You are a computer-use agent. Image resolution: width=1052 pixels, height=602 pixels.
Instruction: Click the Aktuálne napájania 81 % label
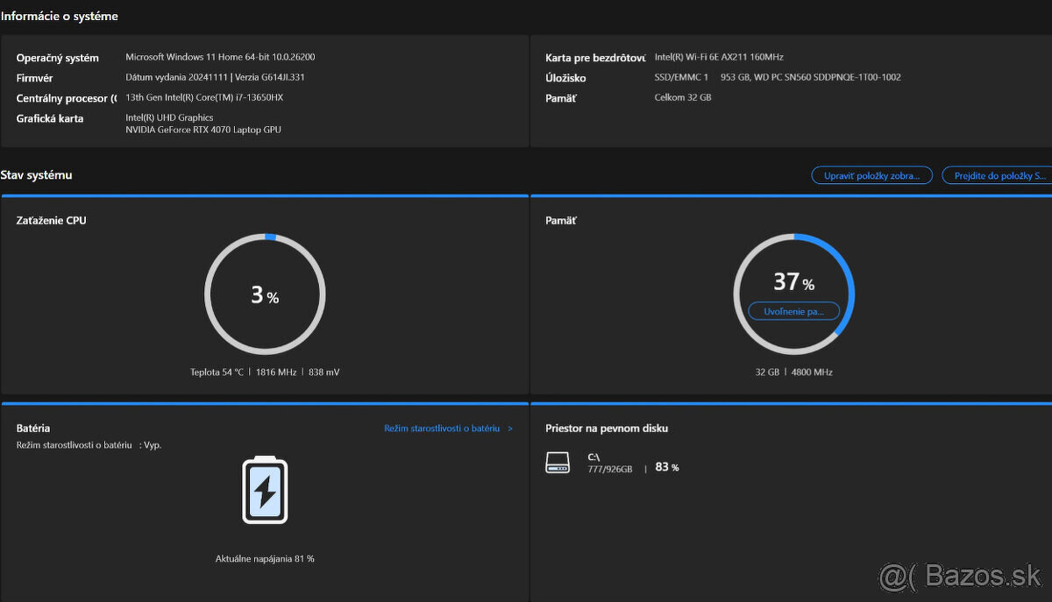point(265,558)
